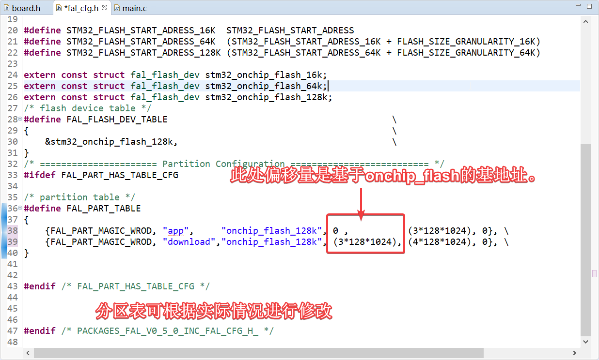Close the fal_cfg.h editor tab
Image resolution: width=599 pixels, height=360 pixels.
tap(105, 8)
